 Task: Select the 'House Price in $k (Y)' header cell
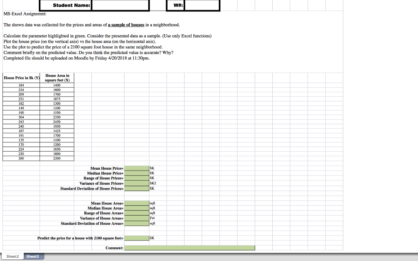(x=21, y=78)
